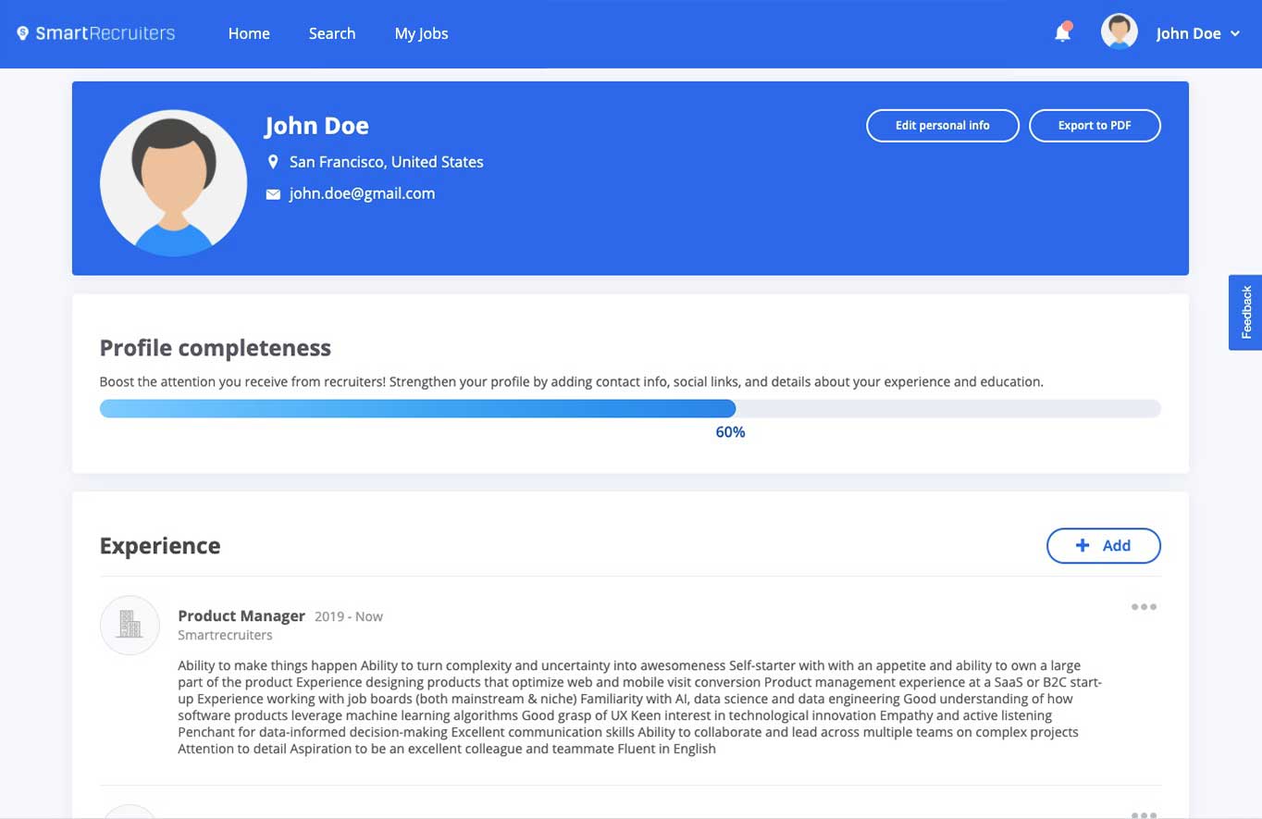
Task: Navigate to My Jobs
Action: pos(421,33)
